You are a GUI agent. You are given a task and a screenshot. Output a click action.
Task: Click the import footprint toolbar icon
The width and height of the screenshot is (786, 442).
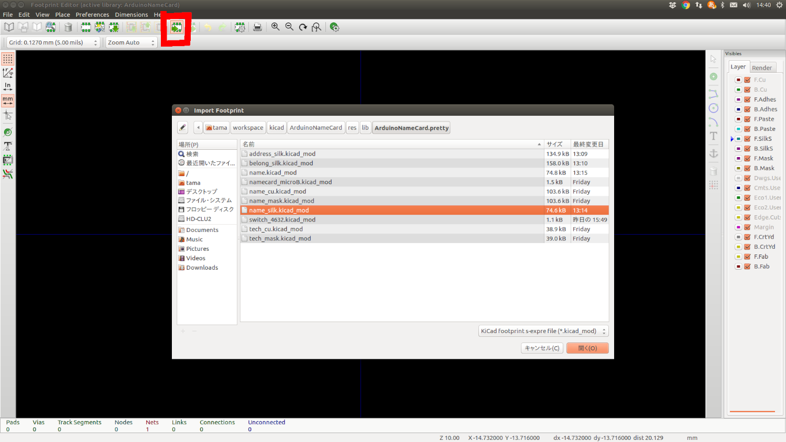177,27
